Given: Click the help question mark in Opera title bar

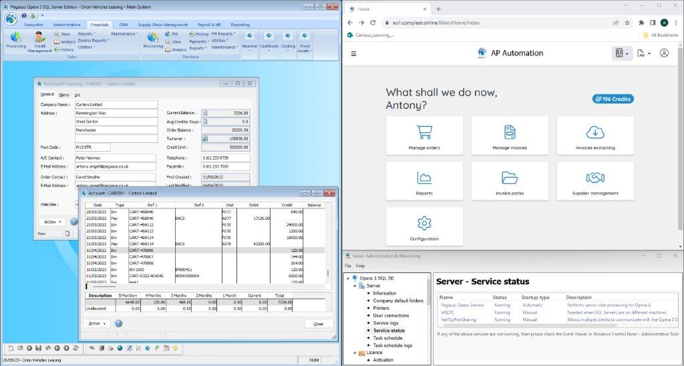Looking at the screenshot, I should tap(24, 15).
